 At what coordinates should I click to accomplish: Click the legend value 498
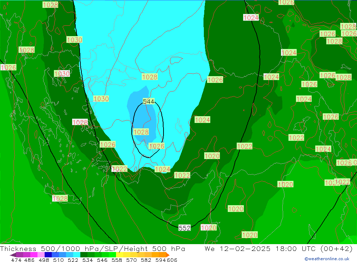(x=44, y=260)
